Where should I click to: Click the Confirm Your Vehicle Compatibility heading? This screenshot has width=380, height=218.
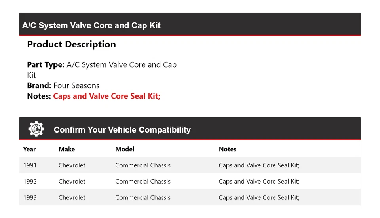point(122,130)
